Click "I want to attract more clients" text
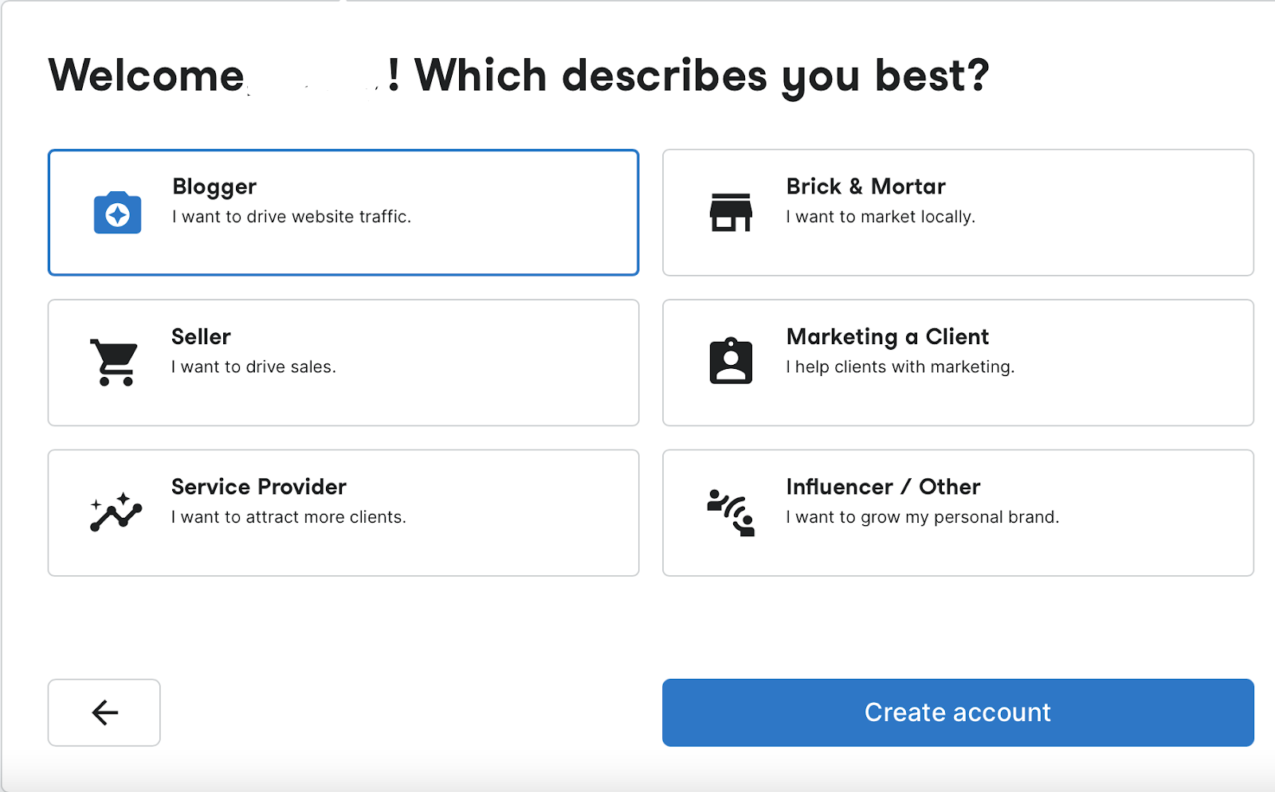 click(288, 517)
